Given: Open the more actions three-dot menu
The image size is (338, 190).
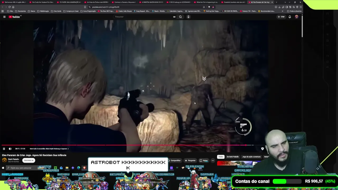Looking at the screenshot, I should point(213,160).
